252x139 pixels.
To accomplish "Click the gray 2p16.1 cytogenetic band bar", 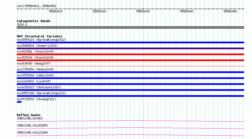I will [130, 27].
